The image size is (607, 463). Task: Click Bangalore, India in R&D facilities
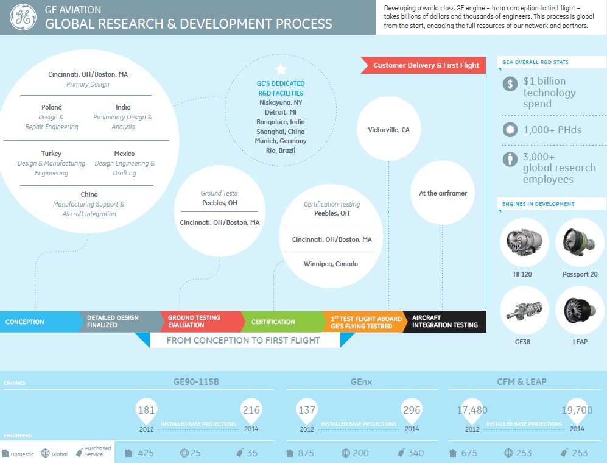pyautogui.click(x=281, y=122)
